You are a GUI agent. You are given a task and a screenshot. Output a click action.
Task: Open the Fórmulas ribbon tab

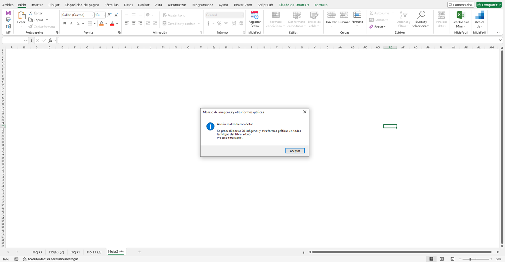(x=111, y=5)
